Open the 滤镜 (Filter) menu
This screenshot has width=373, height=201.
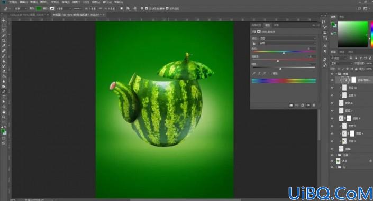coord(76,2)
